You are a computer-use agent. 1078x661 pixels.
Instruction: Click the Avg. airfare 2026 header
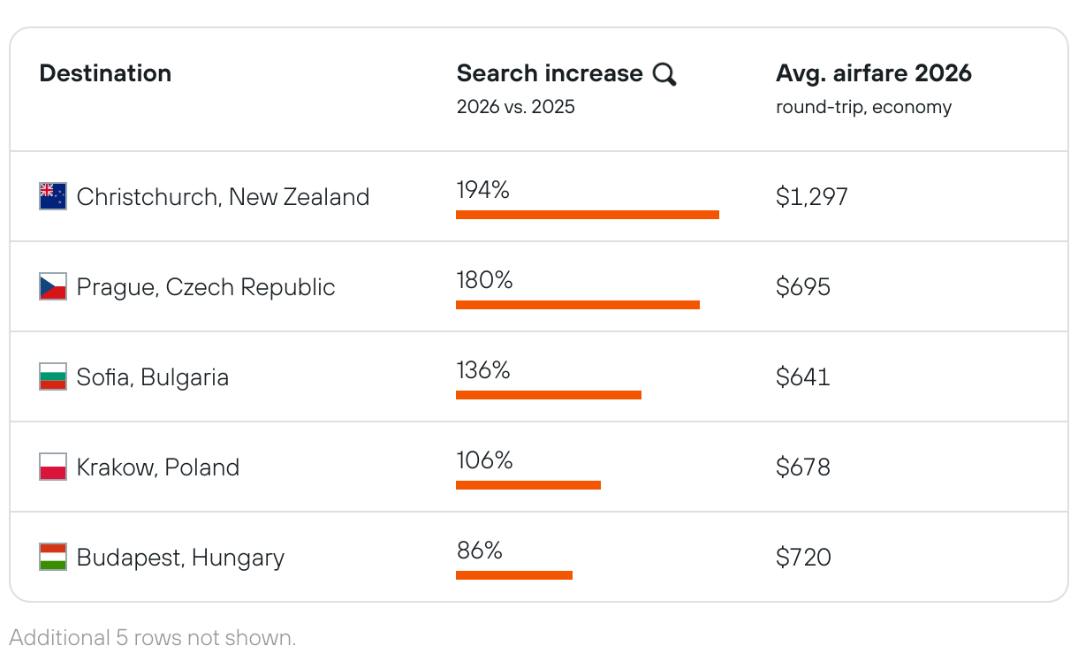click(x=873, y=73)
